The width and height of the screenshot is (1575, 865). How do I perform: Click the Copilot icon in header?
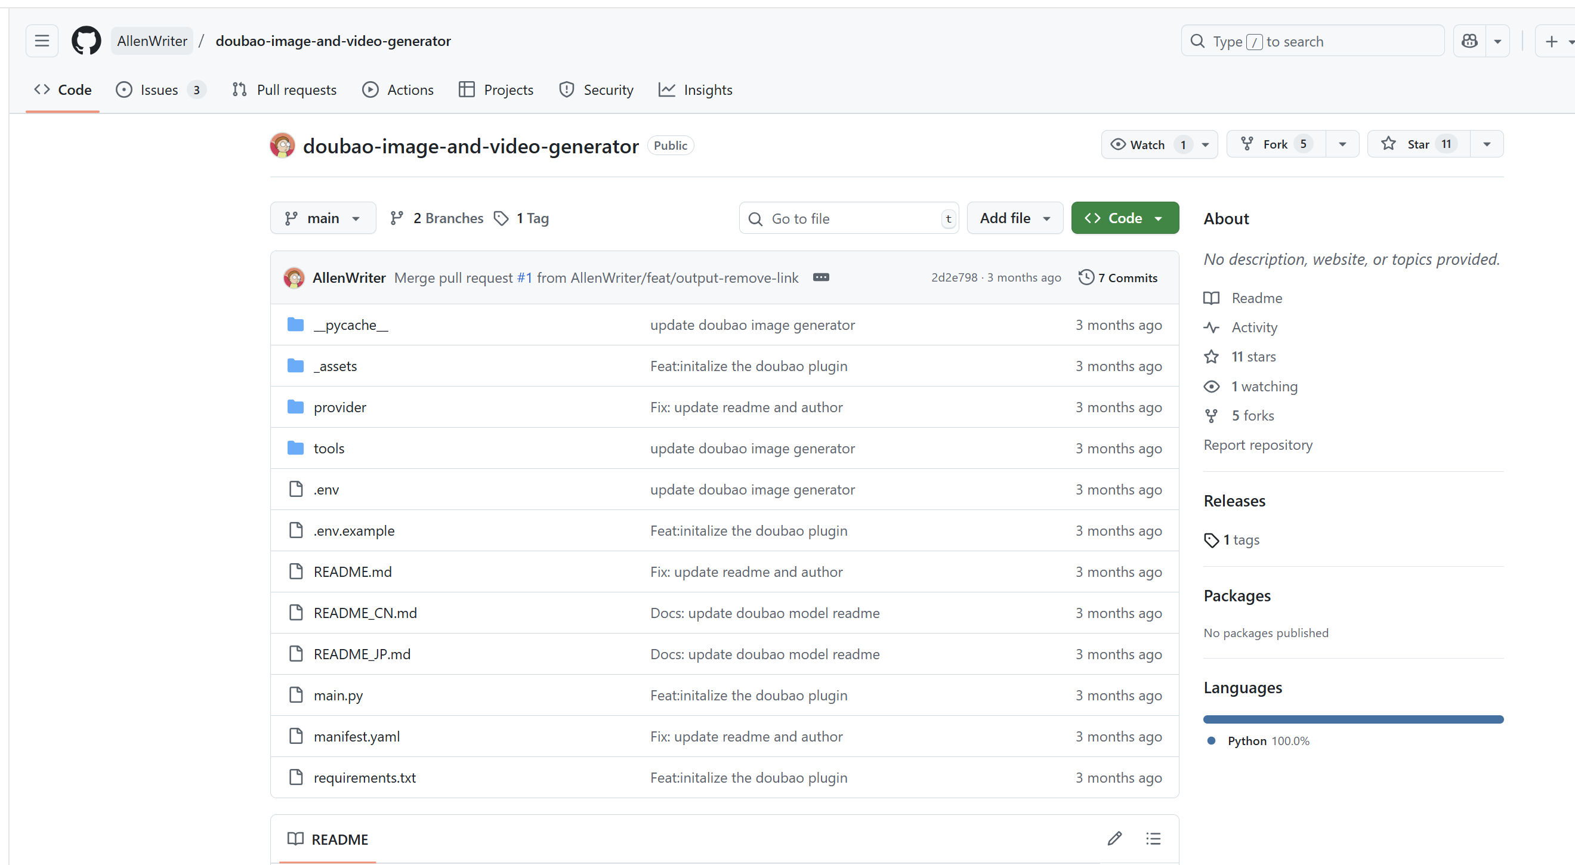[x=1469, y=41]
